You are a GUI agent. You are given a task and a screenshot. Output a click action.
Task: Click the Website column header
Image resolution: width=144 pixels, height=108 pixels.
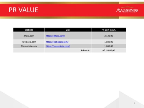tap(29, 30)
